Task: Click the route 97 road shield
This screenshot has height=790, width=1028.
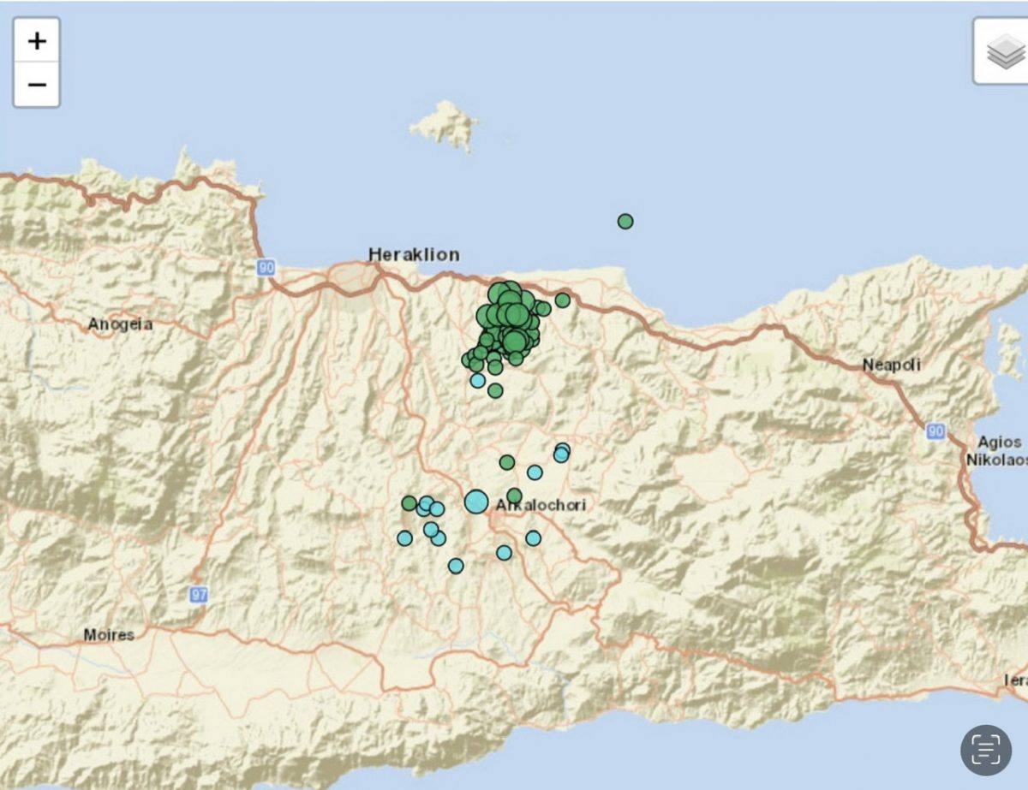Action: [x=199, y=594]
